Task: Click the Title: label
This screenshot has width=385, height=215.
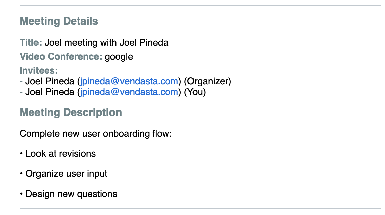Action: point(31,43)
